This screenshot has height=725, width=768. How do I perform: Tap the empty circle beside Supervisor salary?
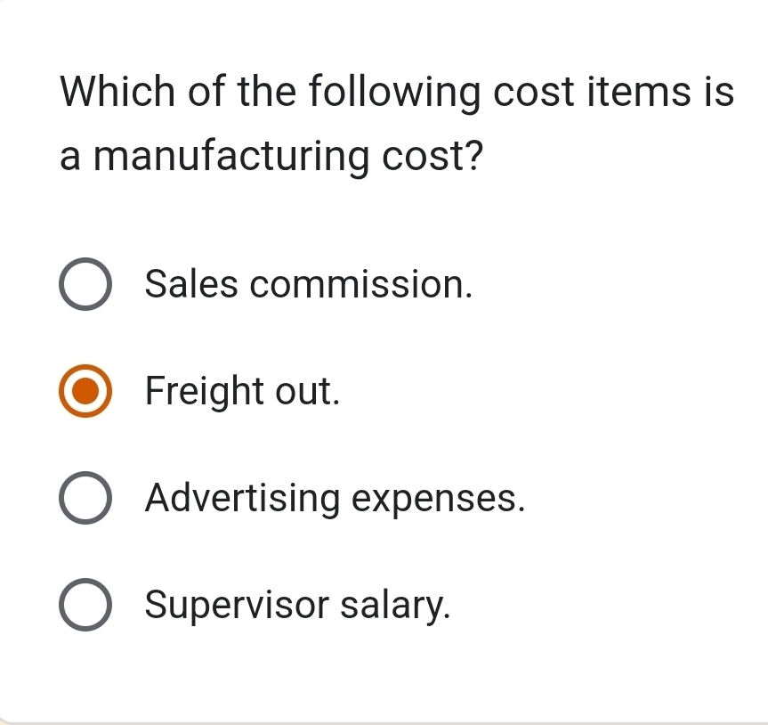coord(85,606)
